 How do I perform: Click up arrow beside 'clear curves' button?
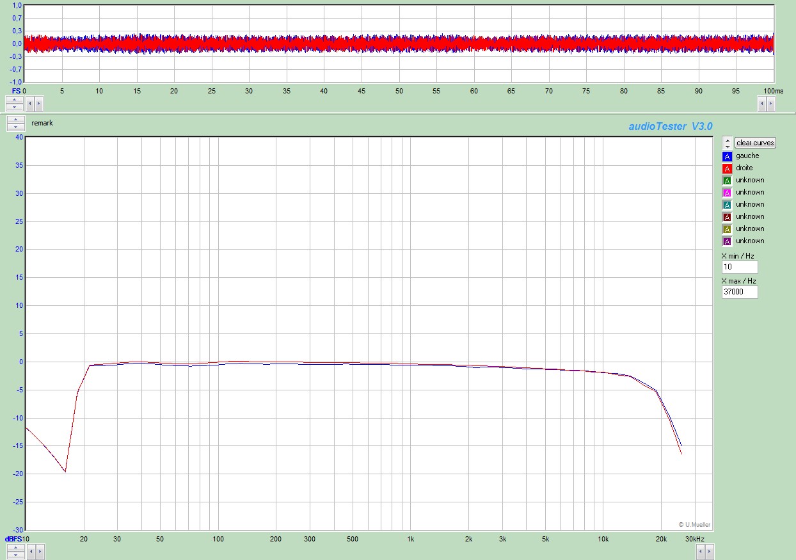tap(727, 140)
